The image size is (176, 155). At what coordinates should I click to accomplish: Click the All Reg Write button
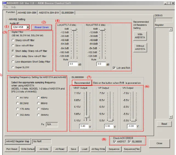click(x=98, y=149)
